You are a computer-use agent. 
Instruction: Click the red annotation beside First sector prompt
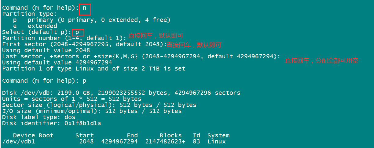[194, 45]
